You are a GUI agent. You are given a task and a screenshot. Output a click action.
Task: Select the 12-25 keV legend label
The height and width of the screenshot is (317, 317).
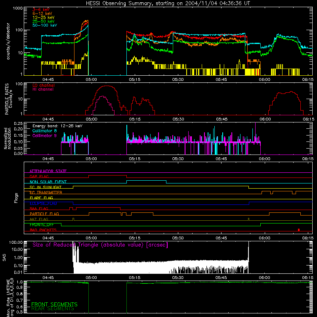click(44, 17)
